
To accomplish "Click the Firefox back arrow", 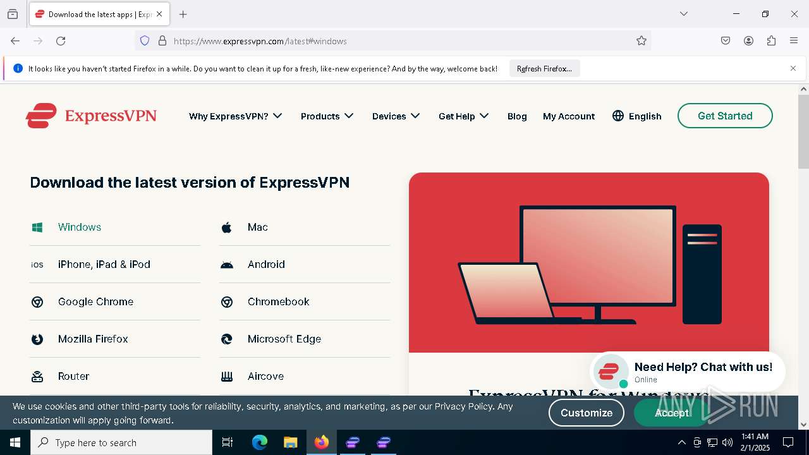I will pos(15,41).
